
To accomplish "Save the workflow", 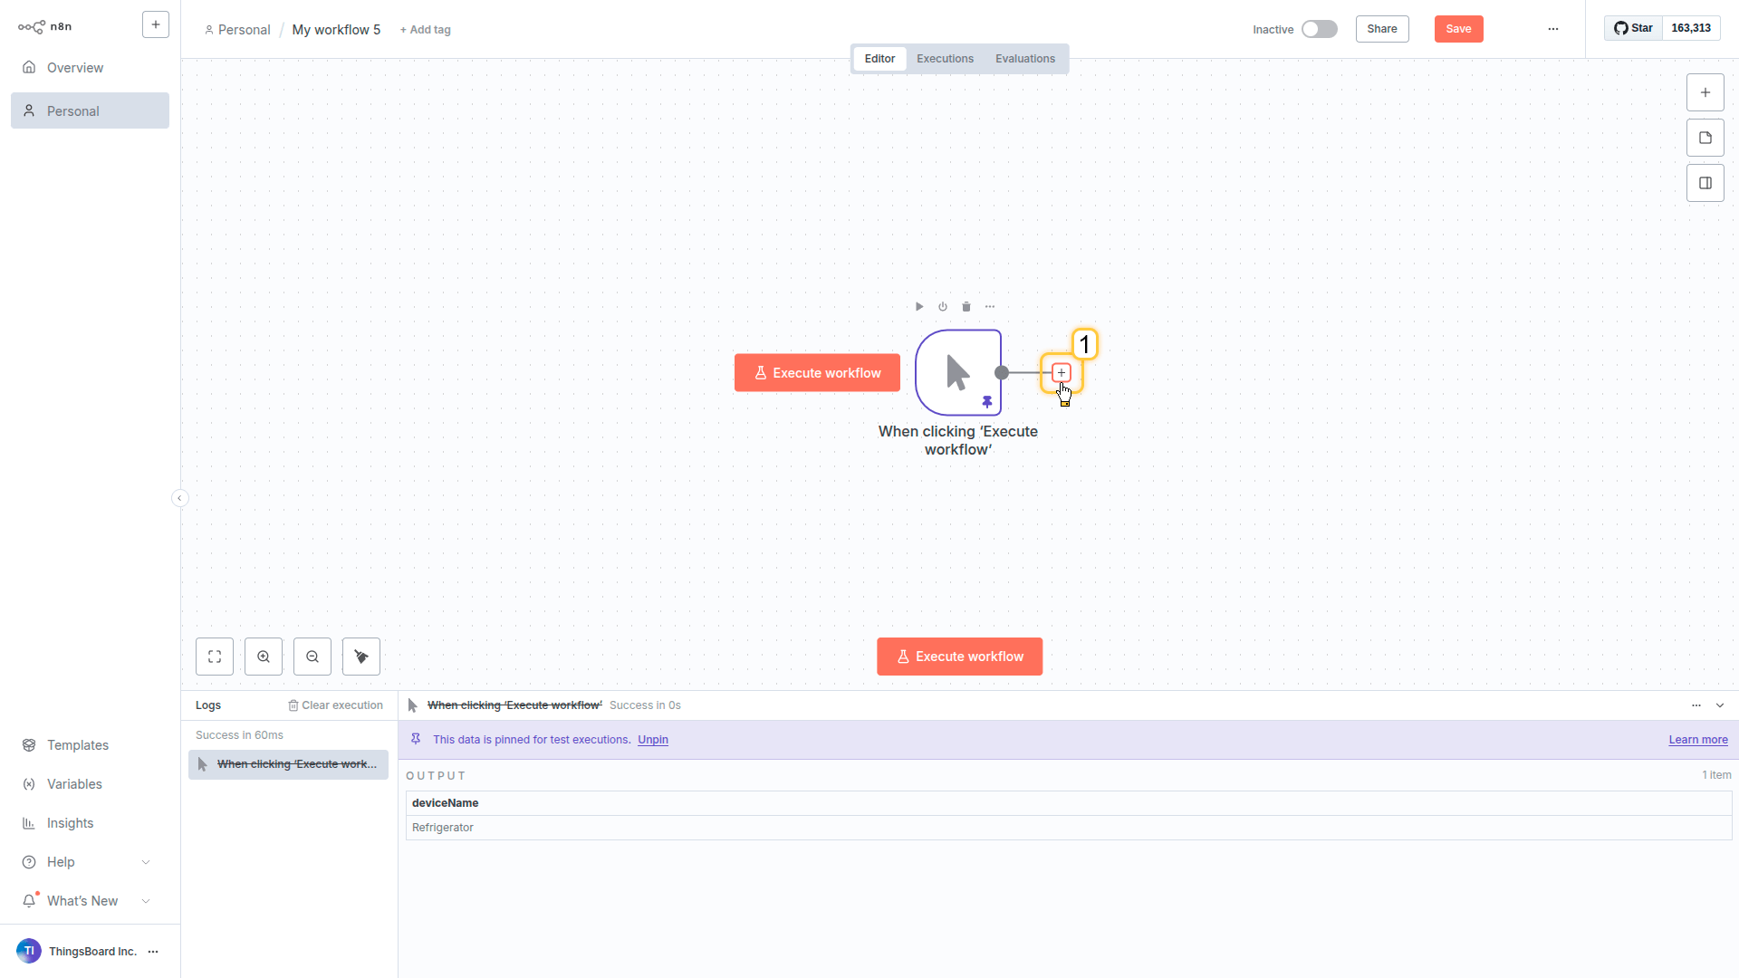I will [x=1458, y=29].
